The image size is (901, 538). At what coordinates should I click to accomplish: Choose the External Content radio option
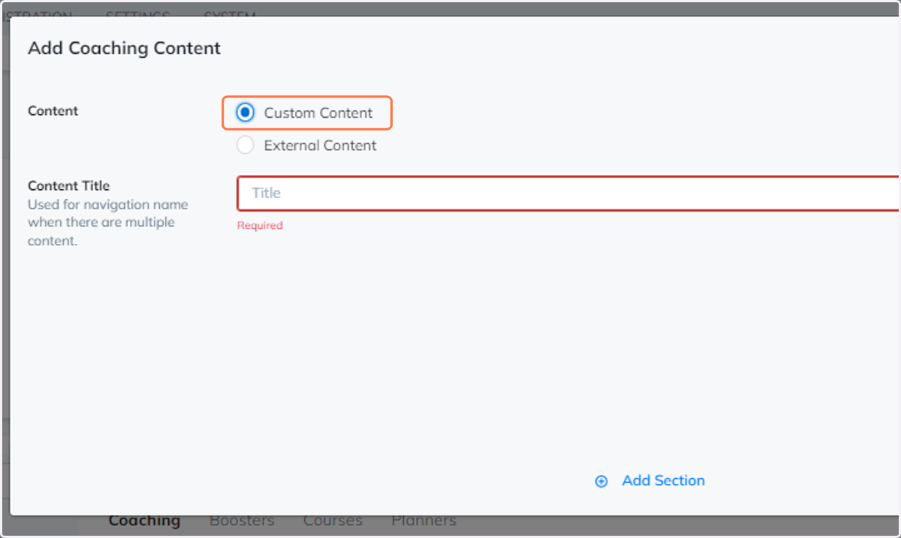click(245, 146)
